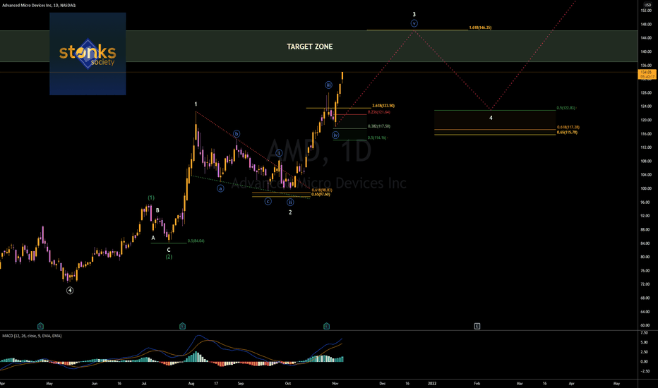This screenshot has height=388, width=658.
Task: Click the 2.618(123.50) Fibonacci label
Action: click(x=383, y=106)
